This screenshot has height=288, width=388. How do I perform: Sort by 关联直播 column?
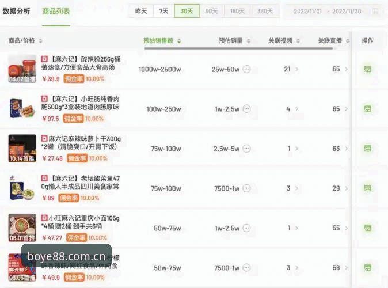point(348,41)
